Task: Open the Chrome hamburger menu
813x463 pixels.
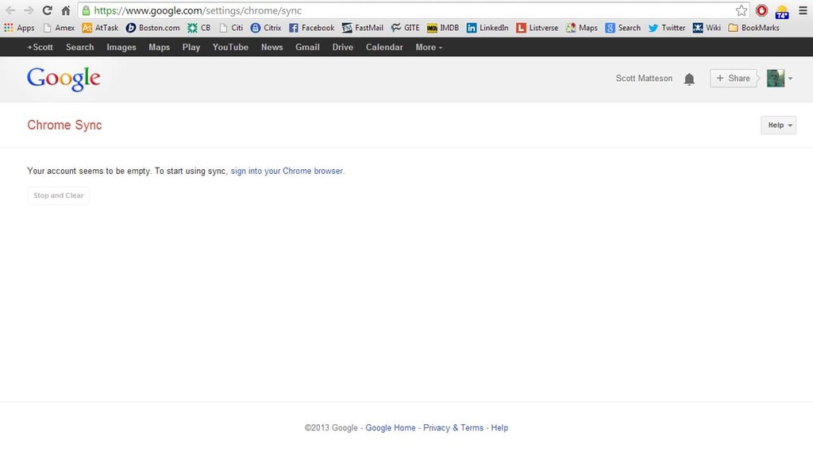Action: [x=803, y=10]
